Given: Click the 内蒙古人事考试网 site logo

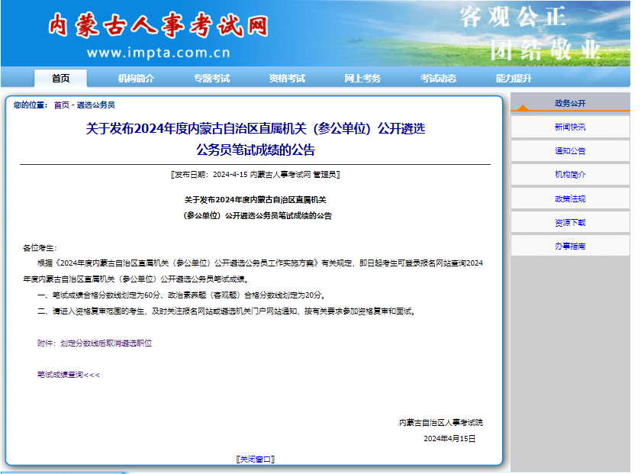Looking at the screenshot, I should coord(158,27).
